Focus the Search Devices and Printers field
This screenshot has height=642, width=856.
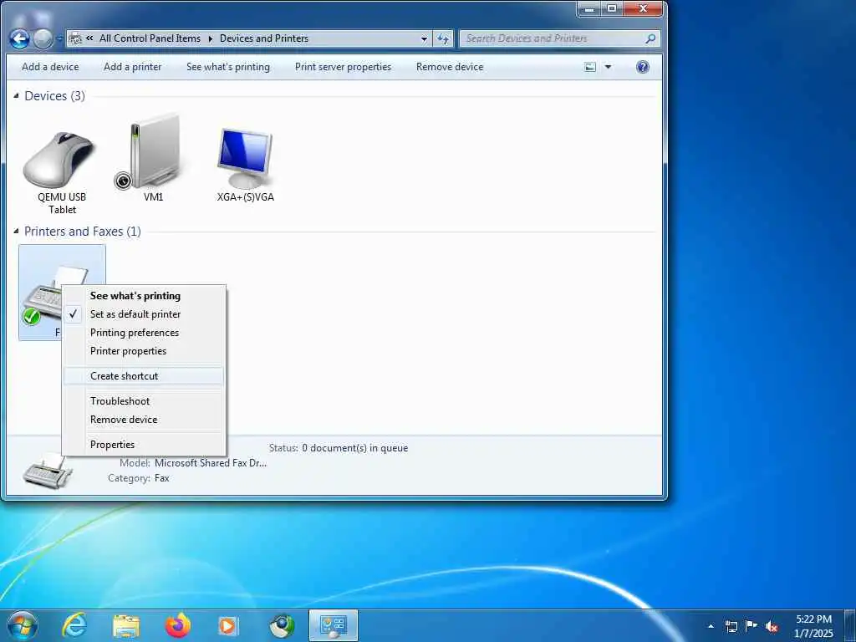(x=559, y=38)
